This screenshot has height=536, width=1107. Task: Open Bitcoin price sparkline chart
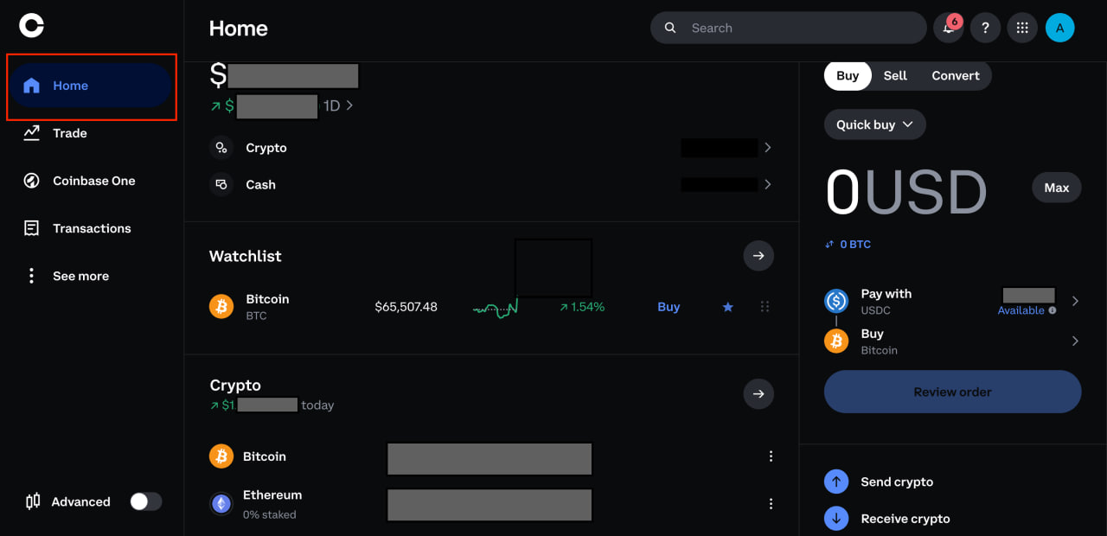coord(495,308)
